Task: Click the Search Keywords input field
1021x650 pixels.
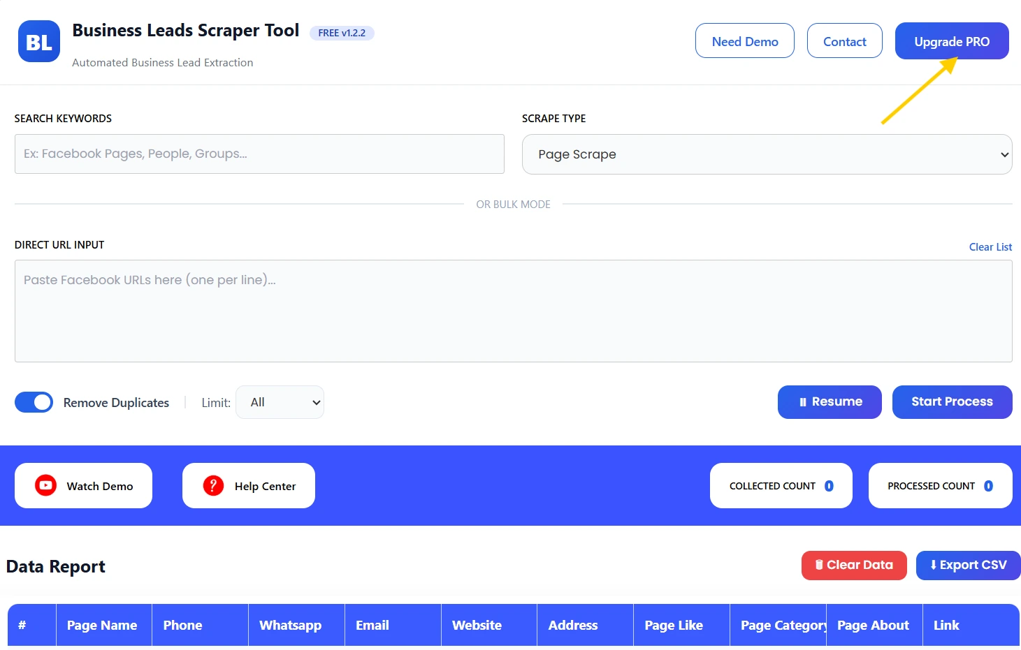Action: (259, 154)
